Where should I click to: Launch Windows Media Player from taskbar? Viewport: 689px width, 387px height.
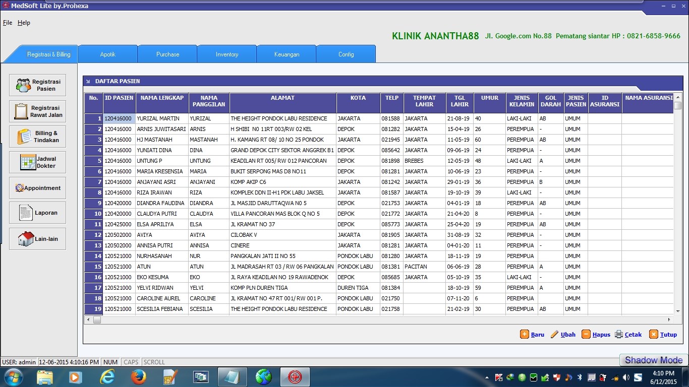[75, 377]
